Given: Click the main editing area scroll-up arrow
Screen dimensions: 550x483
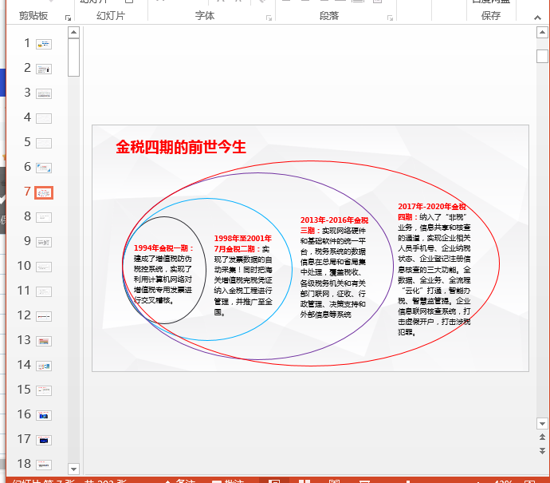Looking at the screenshot, I should (542, 33).
